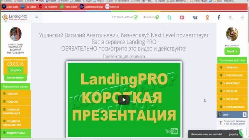This screenshot has width=249, height=140.
Task: Open the Odnoklassniki social icon
Action: pos(207,17)
